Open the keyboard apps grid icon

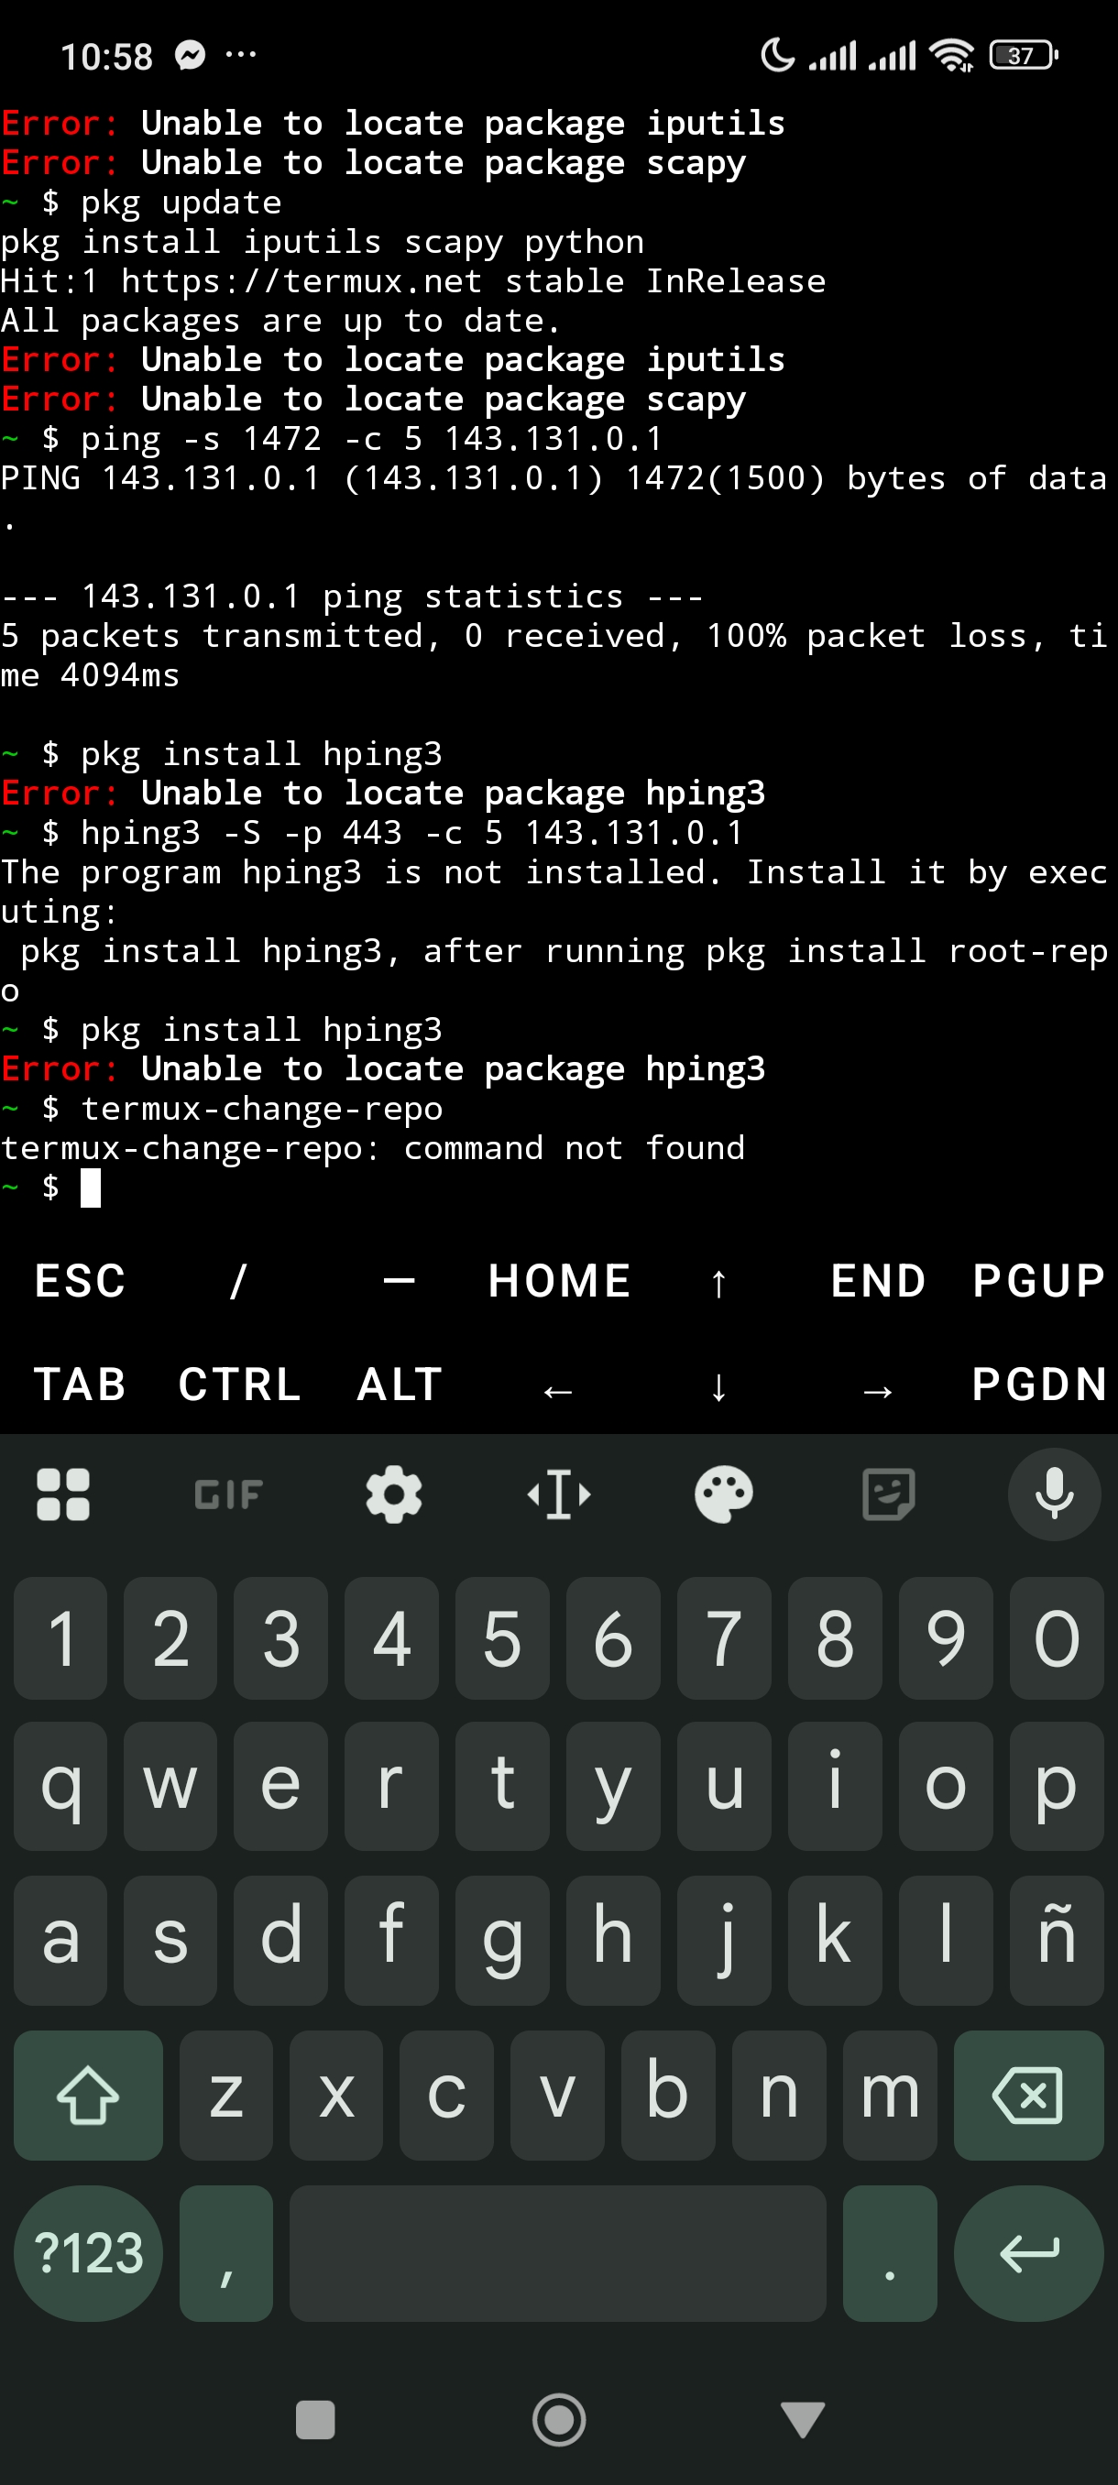pos(63,1494)
